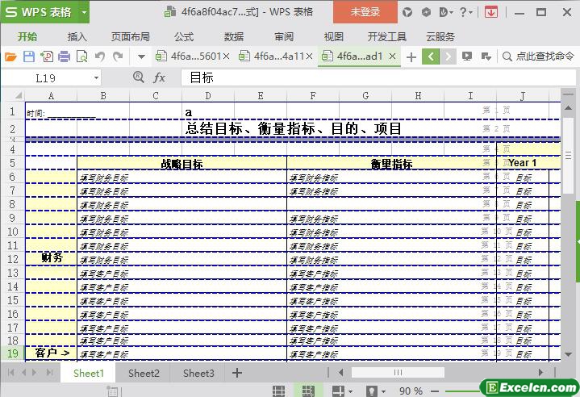Print the spreadsheet via the printer icon
This screenshot has width=580, height=397.
click(64, 56)
